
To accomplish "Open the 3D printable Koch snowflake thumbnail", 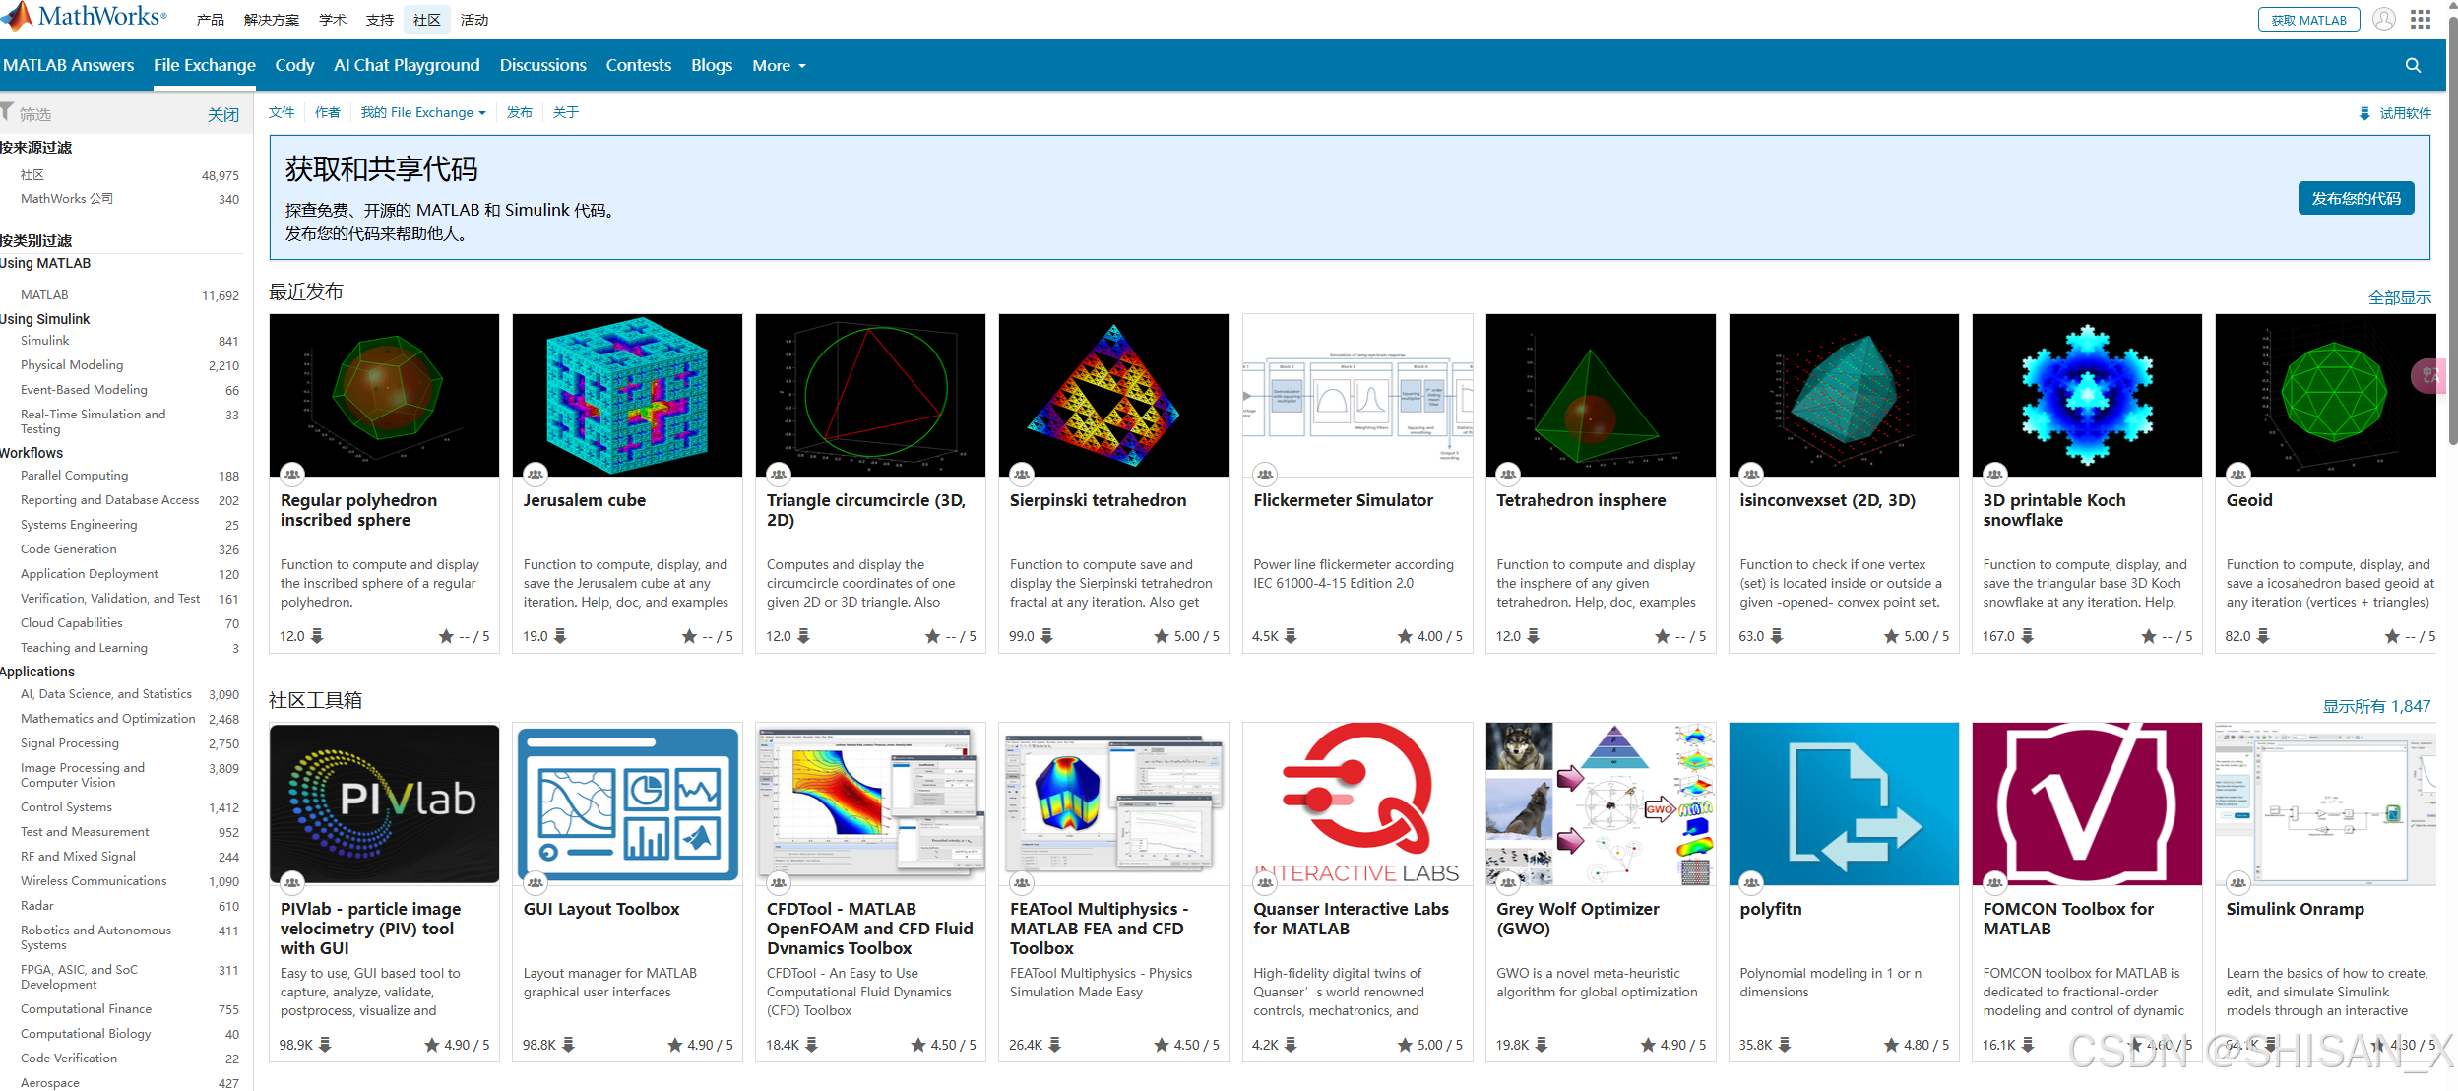I will (2086, 395).
